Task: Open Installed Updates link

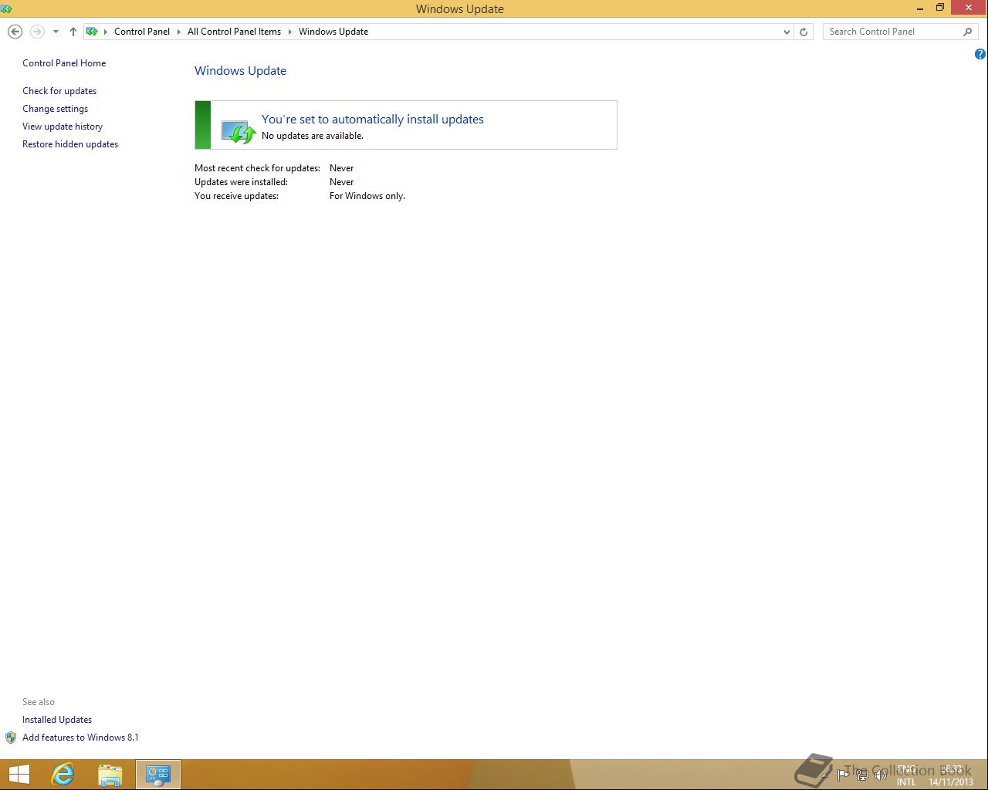Action: point(57,720)
